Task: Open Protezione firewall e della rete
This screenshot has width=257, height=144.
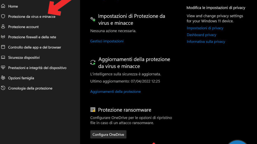Action: [x=32, y=37]
